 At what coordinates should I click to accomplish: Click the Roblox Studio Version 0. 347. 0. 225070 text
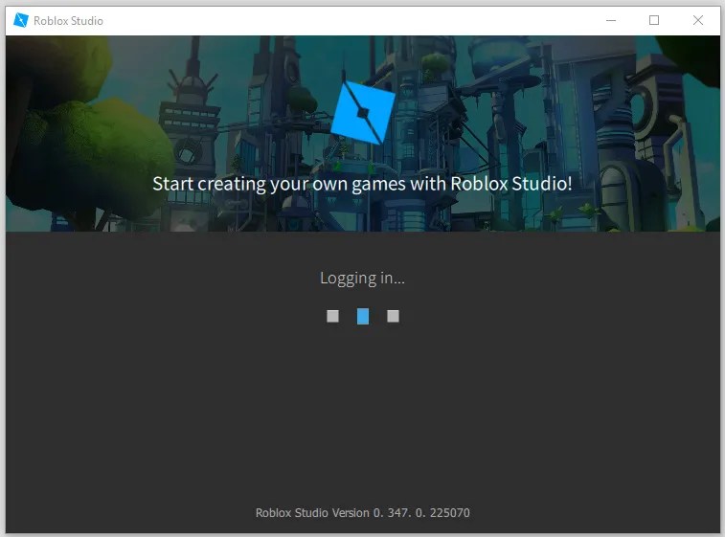[362, 512]
